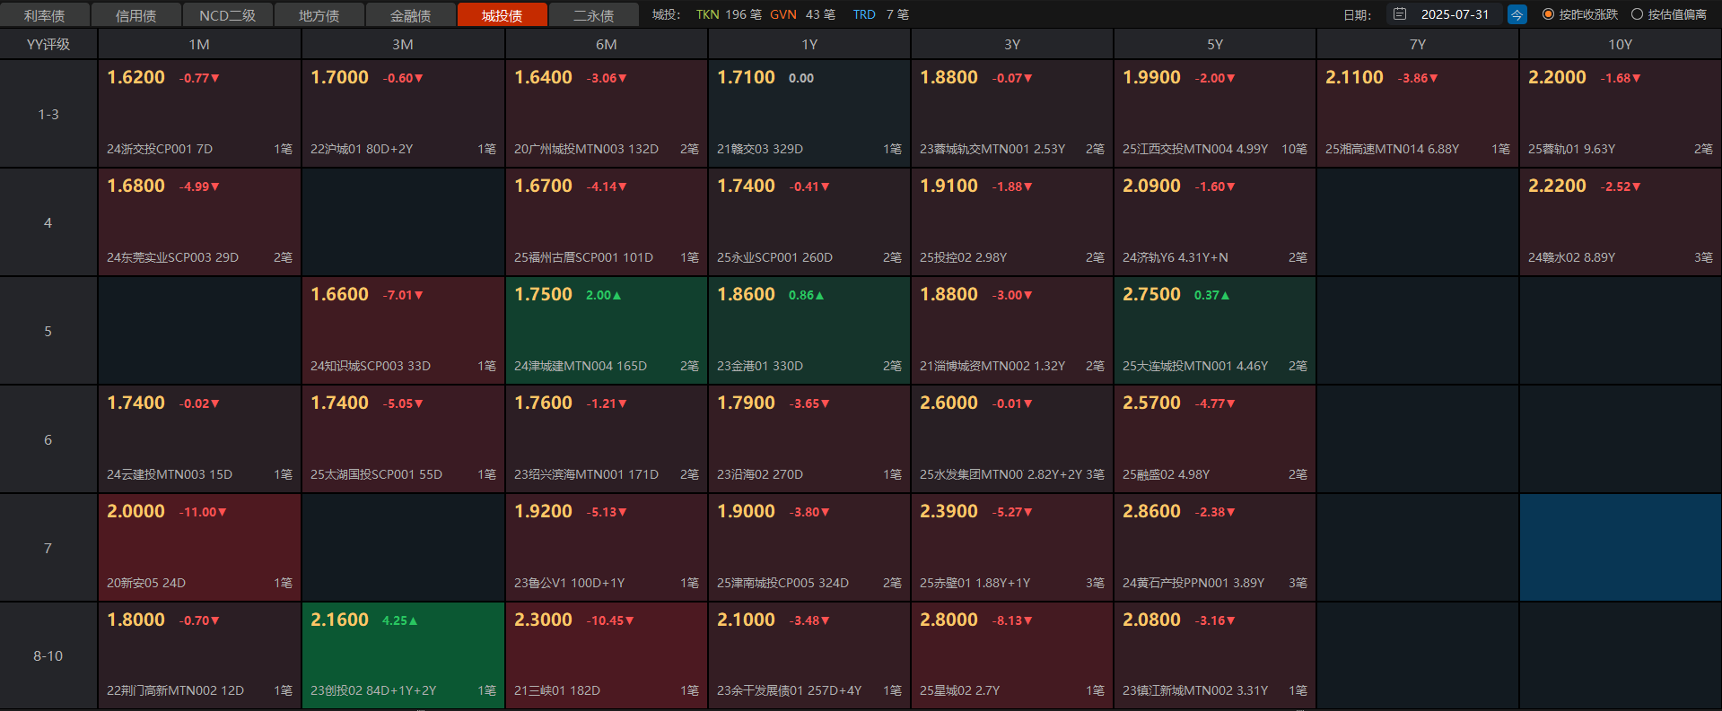1722x711 pixels.
Task: Click the 3M column header
Action: [x=403, y=44]
